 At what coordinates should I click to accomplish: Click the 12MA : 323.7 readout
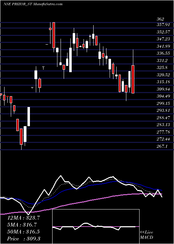coord(24,218)
